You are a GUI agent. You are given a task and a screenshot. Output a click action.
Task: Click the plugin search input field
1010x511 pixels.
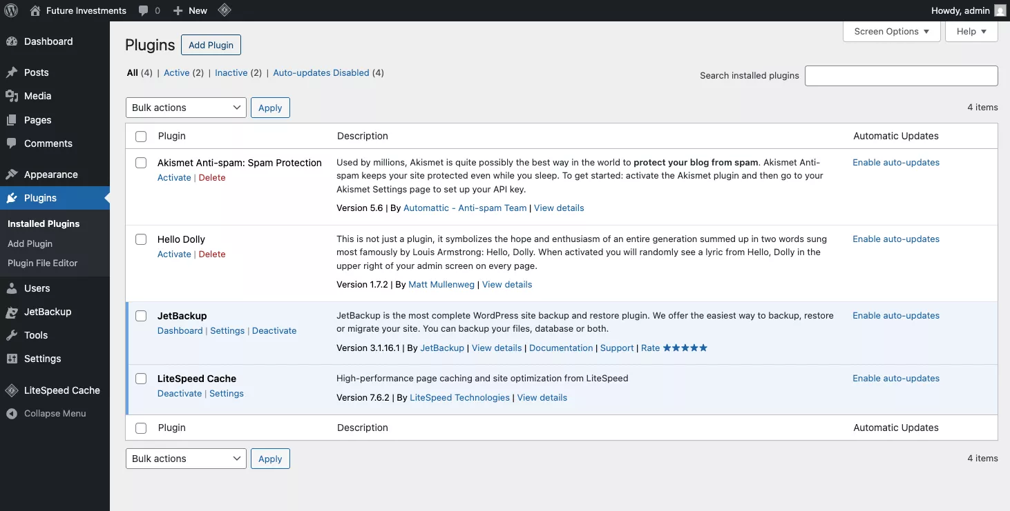(x=901, y=76)
